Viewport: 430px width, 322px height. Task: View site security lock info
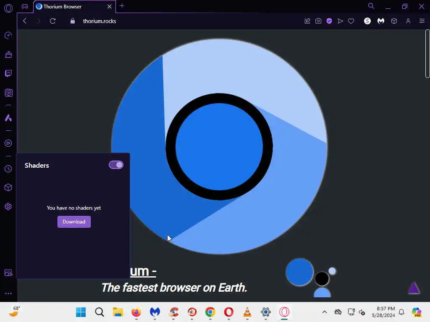pos(73,21)
